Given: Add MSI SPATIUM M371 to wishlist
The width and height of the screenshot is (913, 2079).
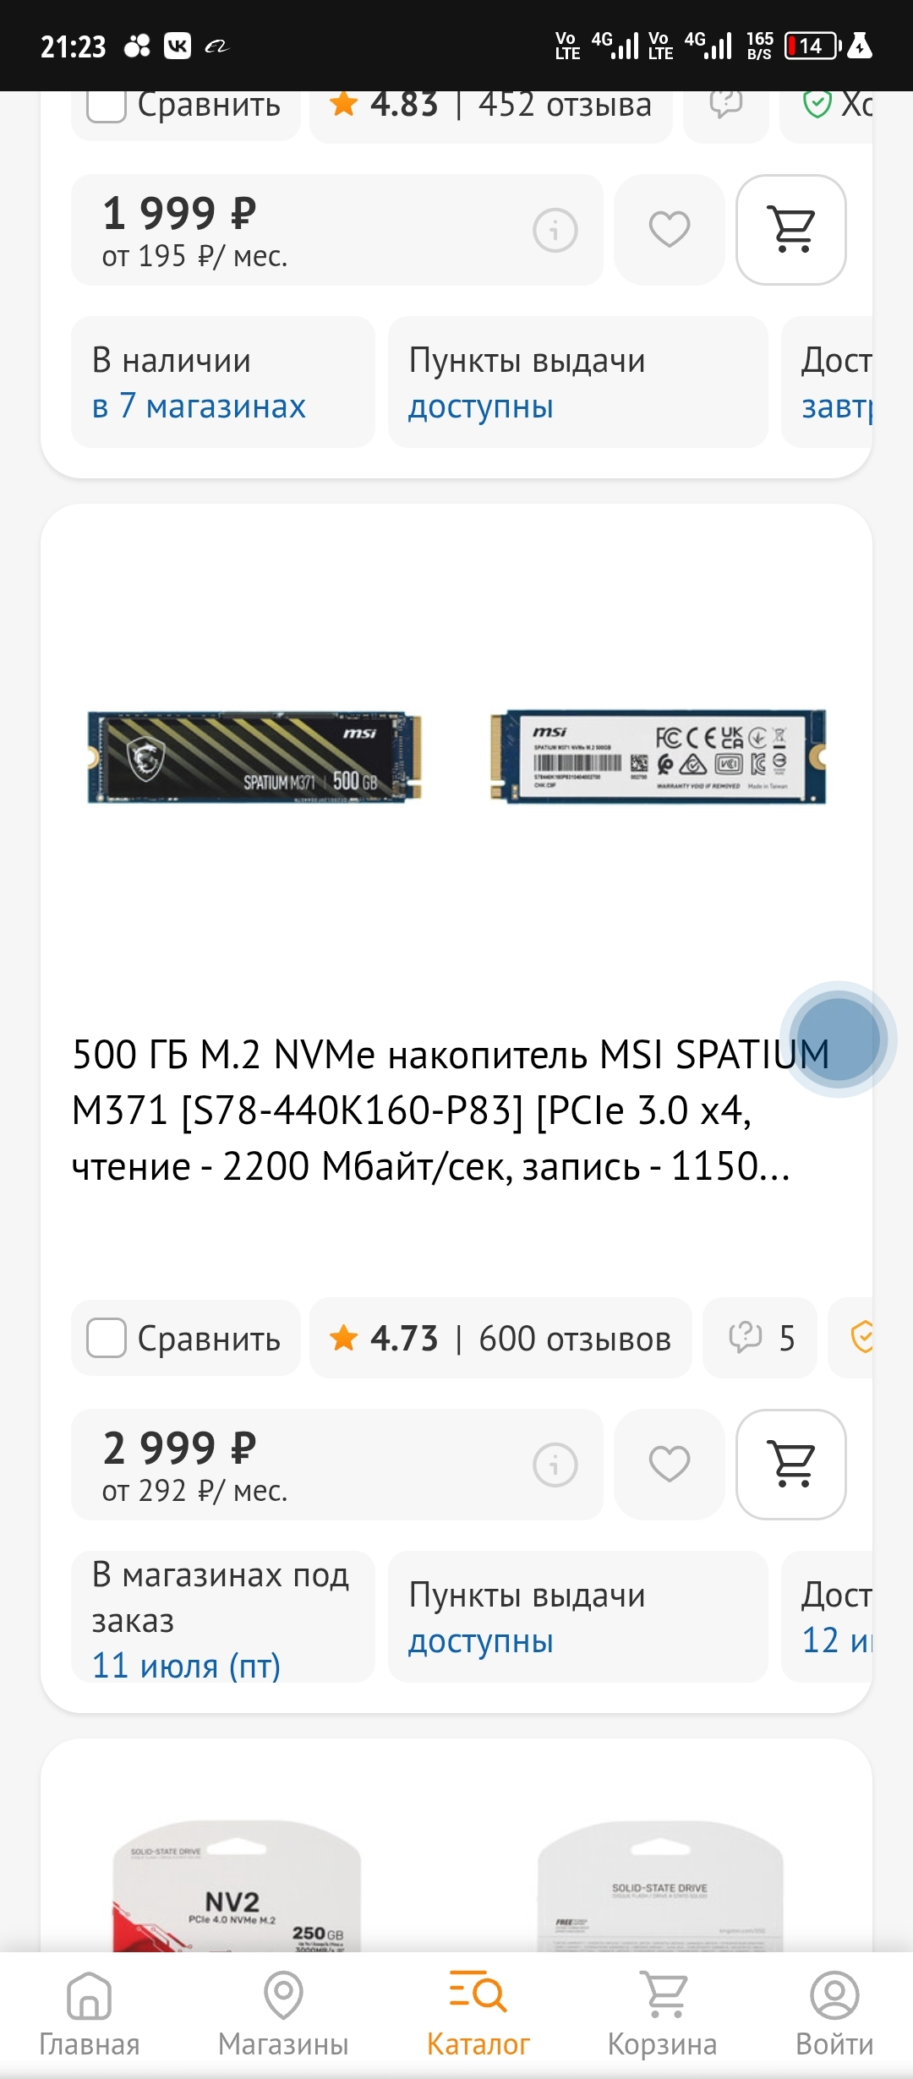Looking at the screenshot, I should (670, 1465).
